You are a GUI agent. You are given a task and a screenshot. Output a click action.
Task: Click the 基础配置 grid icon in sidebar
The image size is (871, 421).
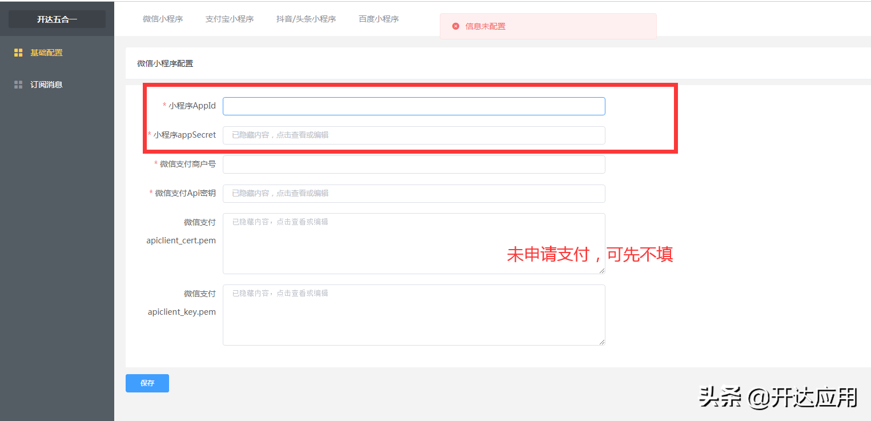click(18, 53)
